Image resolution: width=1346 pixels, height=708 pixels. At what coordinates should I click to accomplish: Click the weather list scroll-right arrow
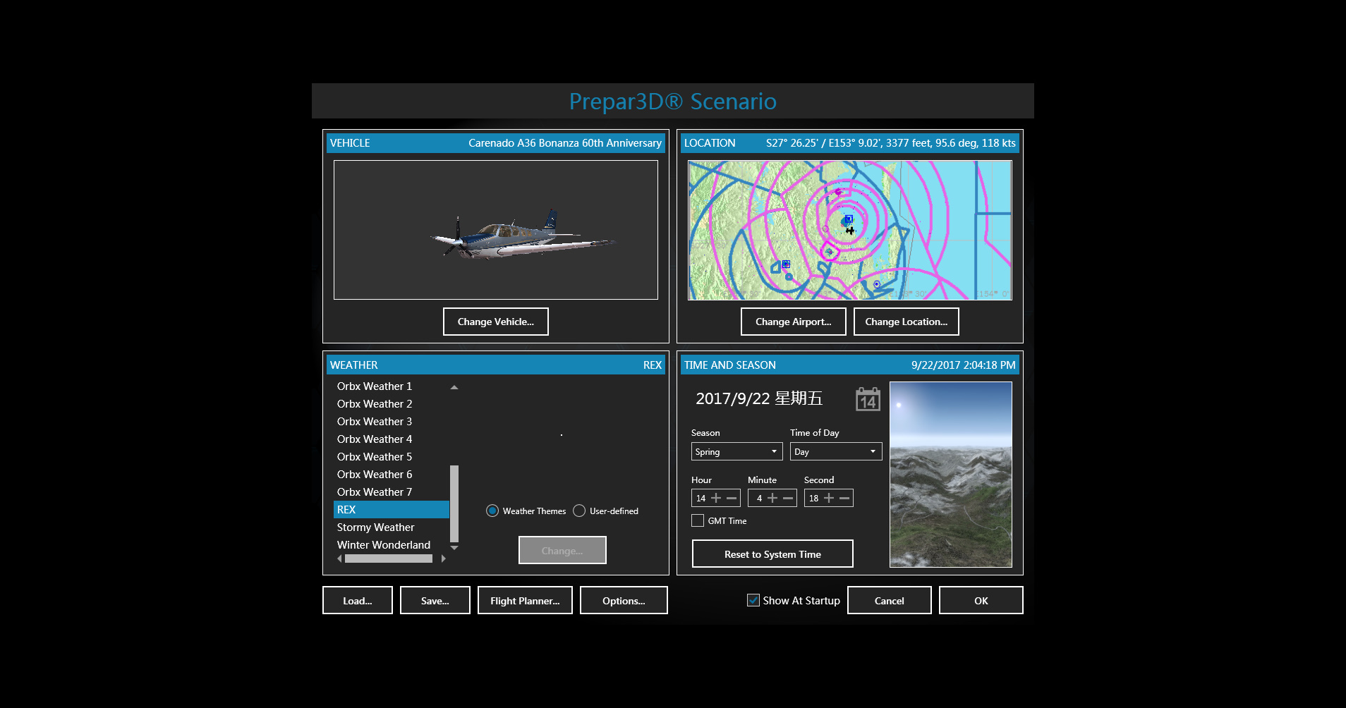pos(443,559)
